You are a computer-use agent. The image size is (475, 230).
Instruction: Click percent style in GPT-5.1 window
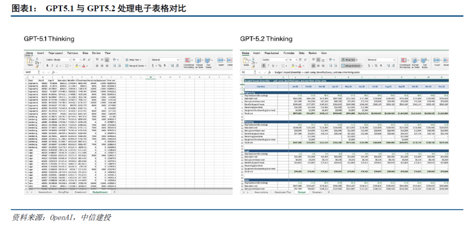[x=160, y=66]
